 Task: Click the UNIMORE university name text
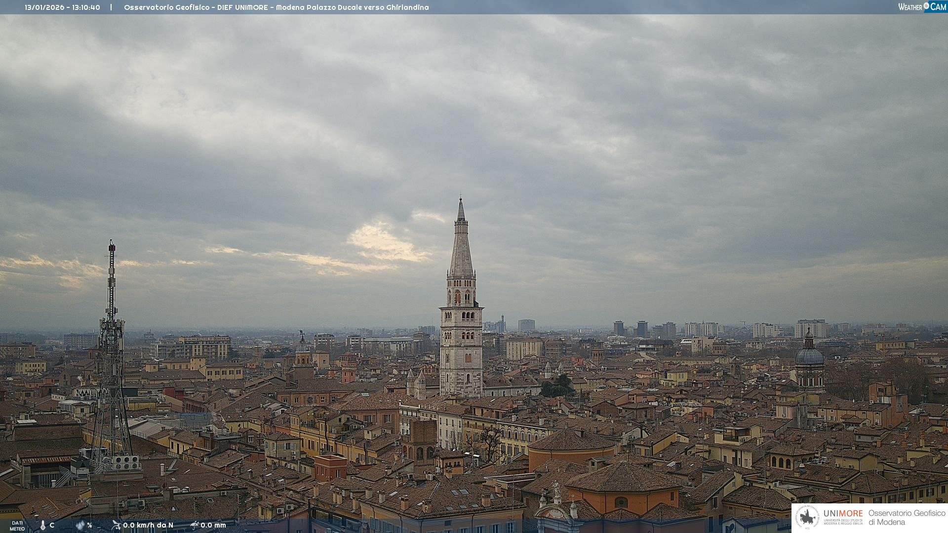click(x=843, y=514)
